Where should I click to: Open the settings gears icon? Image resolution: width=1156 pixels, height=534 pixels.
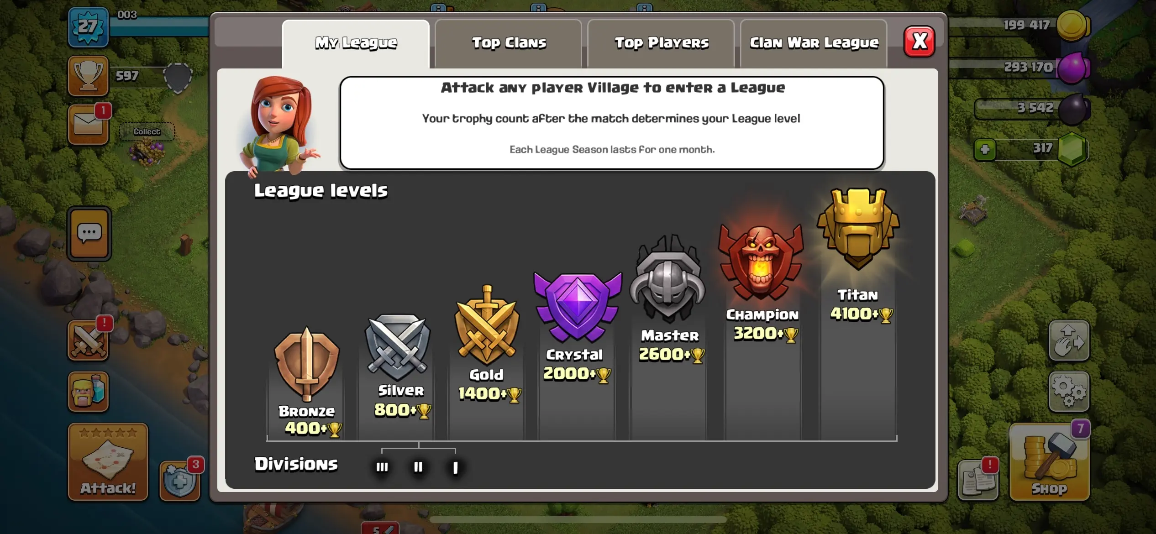[1069, 392]
